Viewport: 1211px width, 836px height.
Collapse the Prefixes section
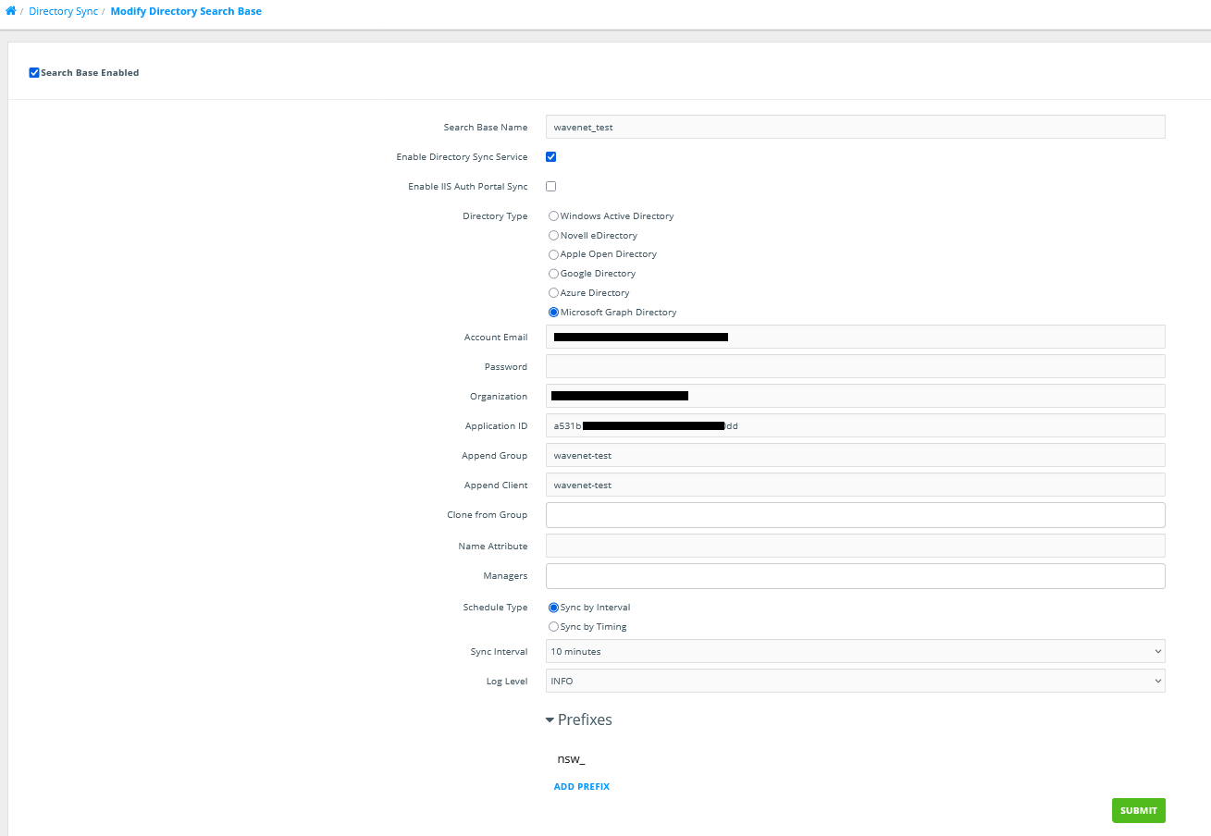[x=578, y=719]
